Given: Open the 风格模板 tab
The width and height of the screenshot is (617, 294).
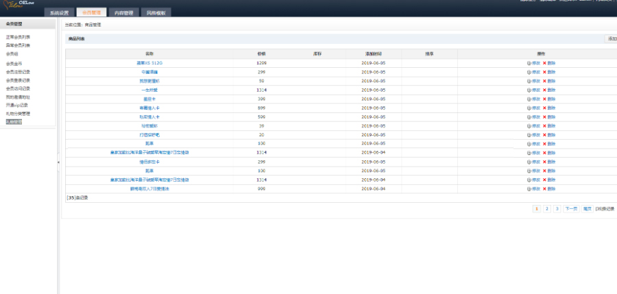Looking at the screenshot, I should (x=155, y=13).
